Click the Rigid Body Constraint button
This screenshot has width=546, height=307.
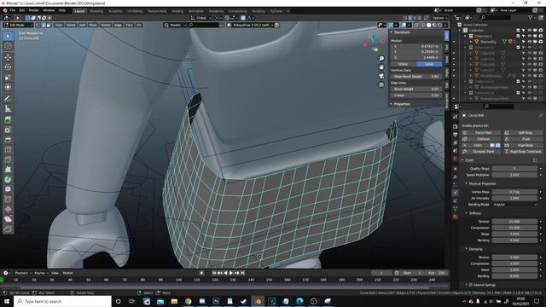(x=523, y=152)
